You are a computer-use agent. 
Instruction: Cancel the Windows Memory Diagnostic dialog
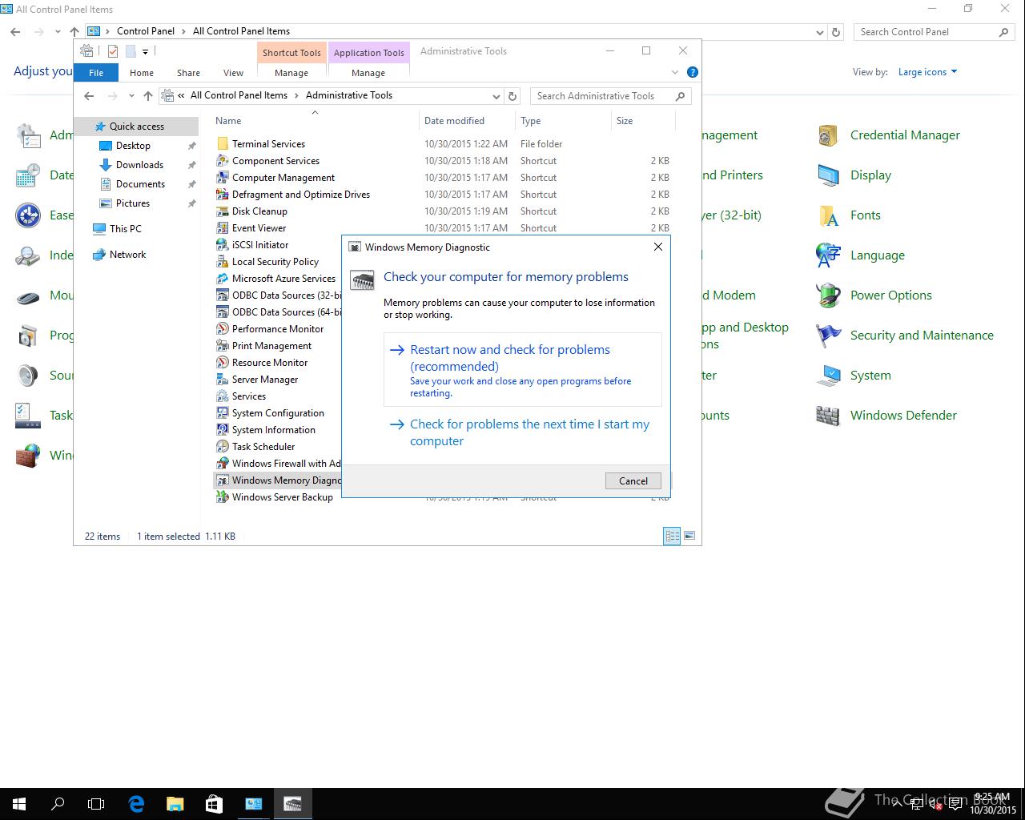click(633, 480)
